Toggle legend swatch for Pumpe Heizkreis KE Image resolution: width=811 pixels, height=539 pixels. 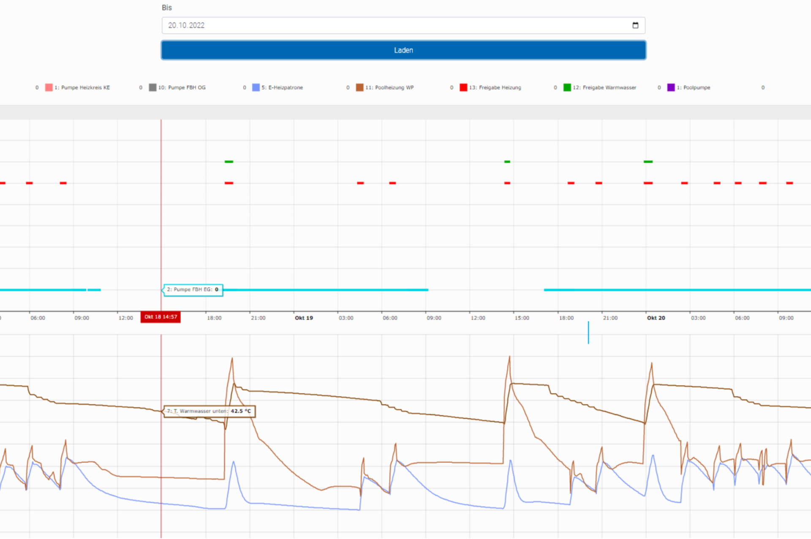pos(49,87)
